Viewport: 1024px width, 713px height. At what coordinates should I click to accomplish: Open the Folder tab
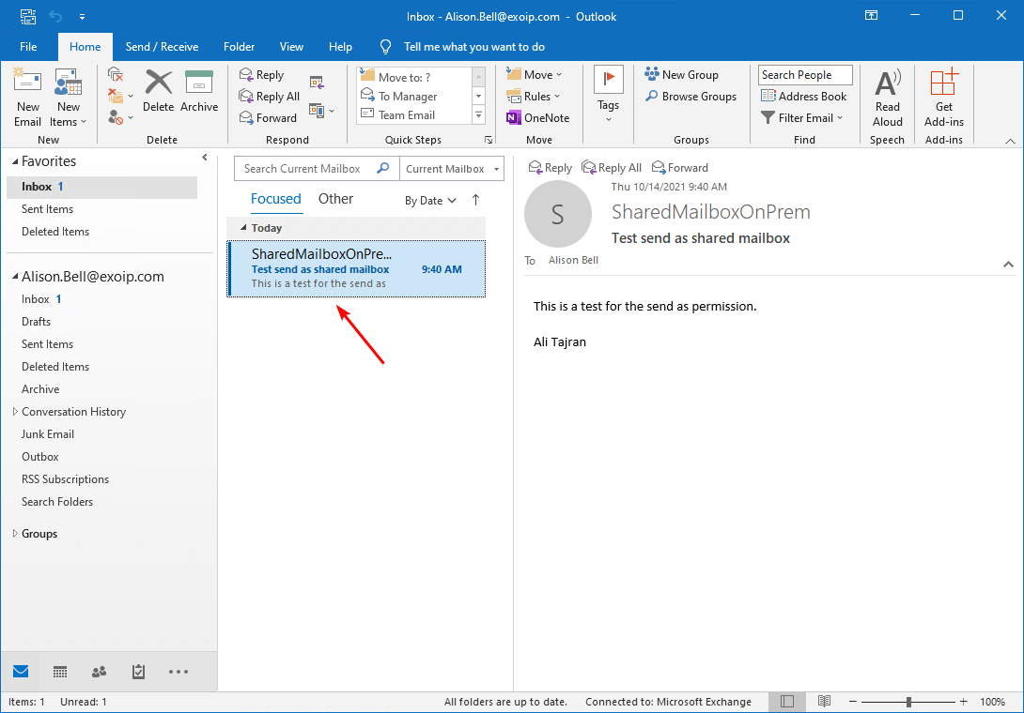pyautogui.click(x=239, y=47)
